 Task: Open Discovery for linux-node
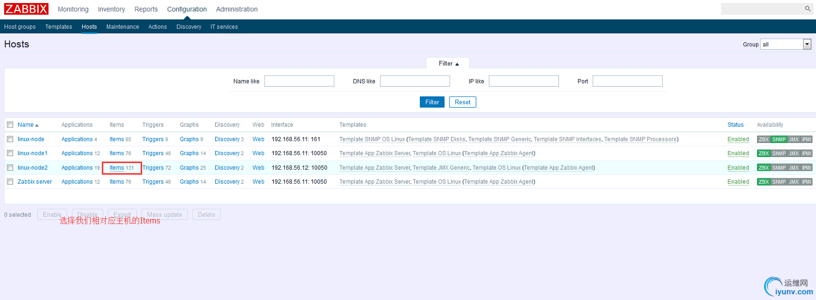227,139
